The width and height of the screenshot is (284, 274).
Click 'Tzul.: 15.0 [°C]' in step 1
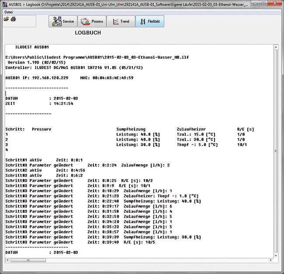(x=196, y=134)
